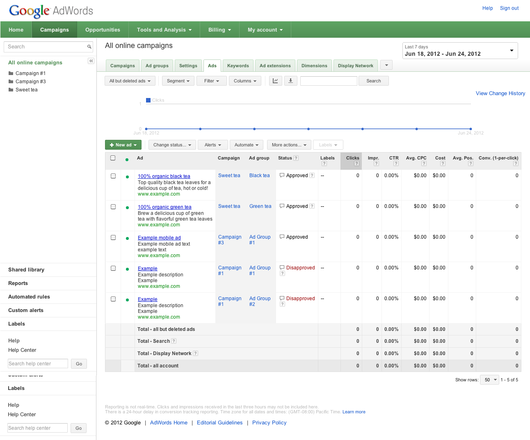Image resolution: width=530 pixels, height=440 pixels.
Task: Click the green status dot for the green tea ad
Action: pyautogui.click(x=127, y=208)
